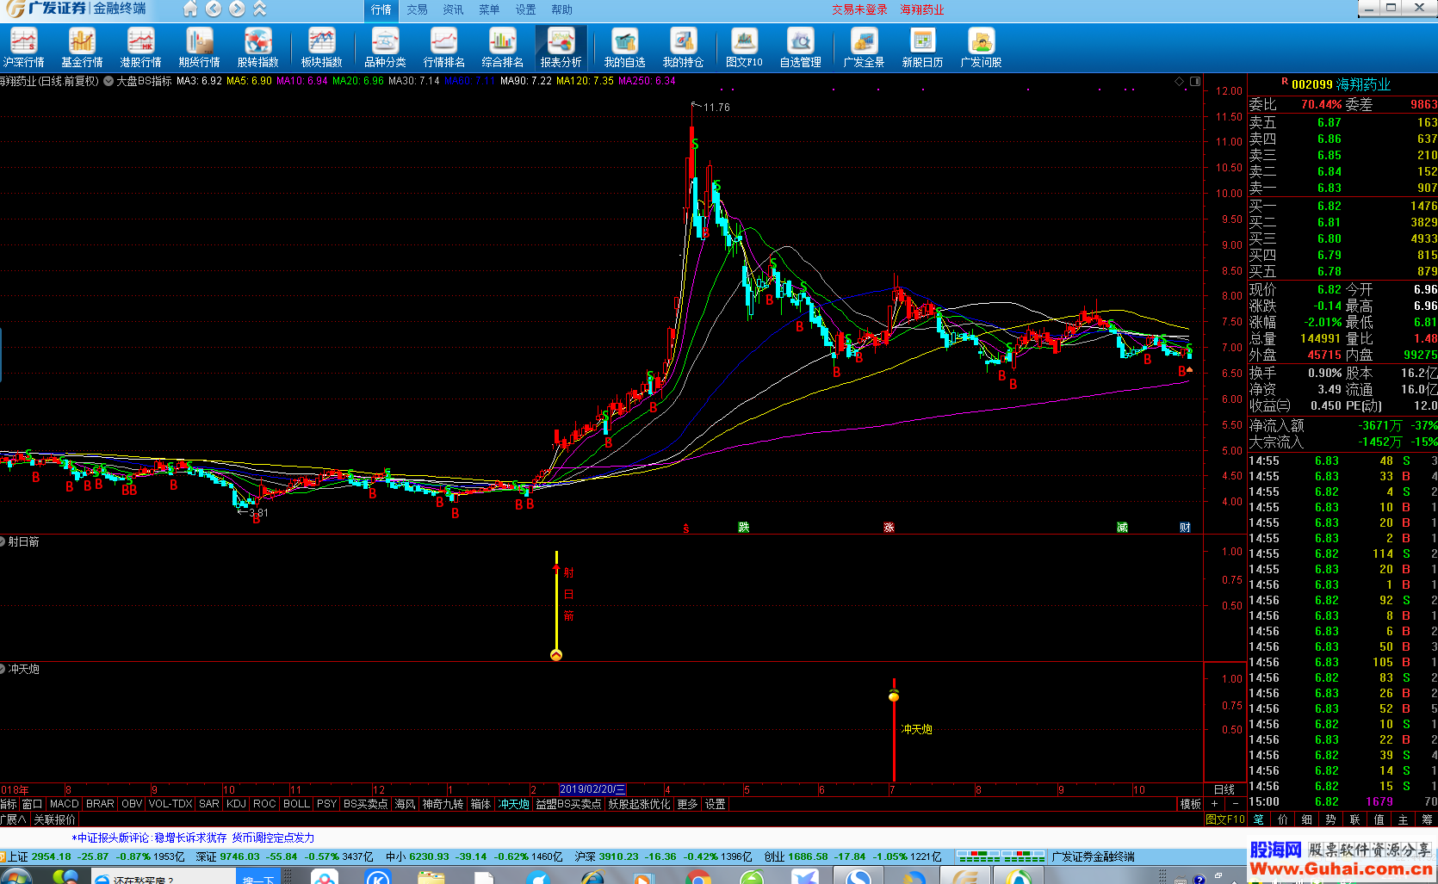The height and width of the screenshot is (884, 1438).
Task: Open the 我的持仓 holdings icon
Action: (x=683, y=47)
